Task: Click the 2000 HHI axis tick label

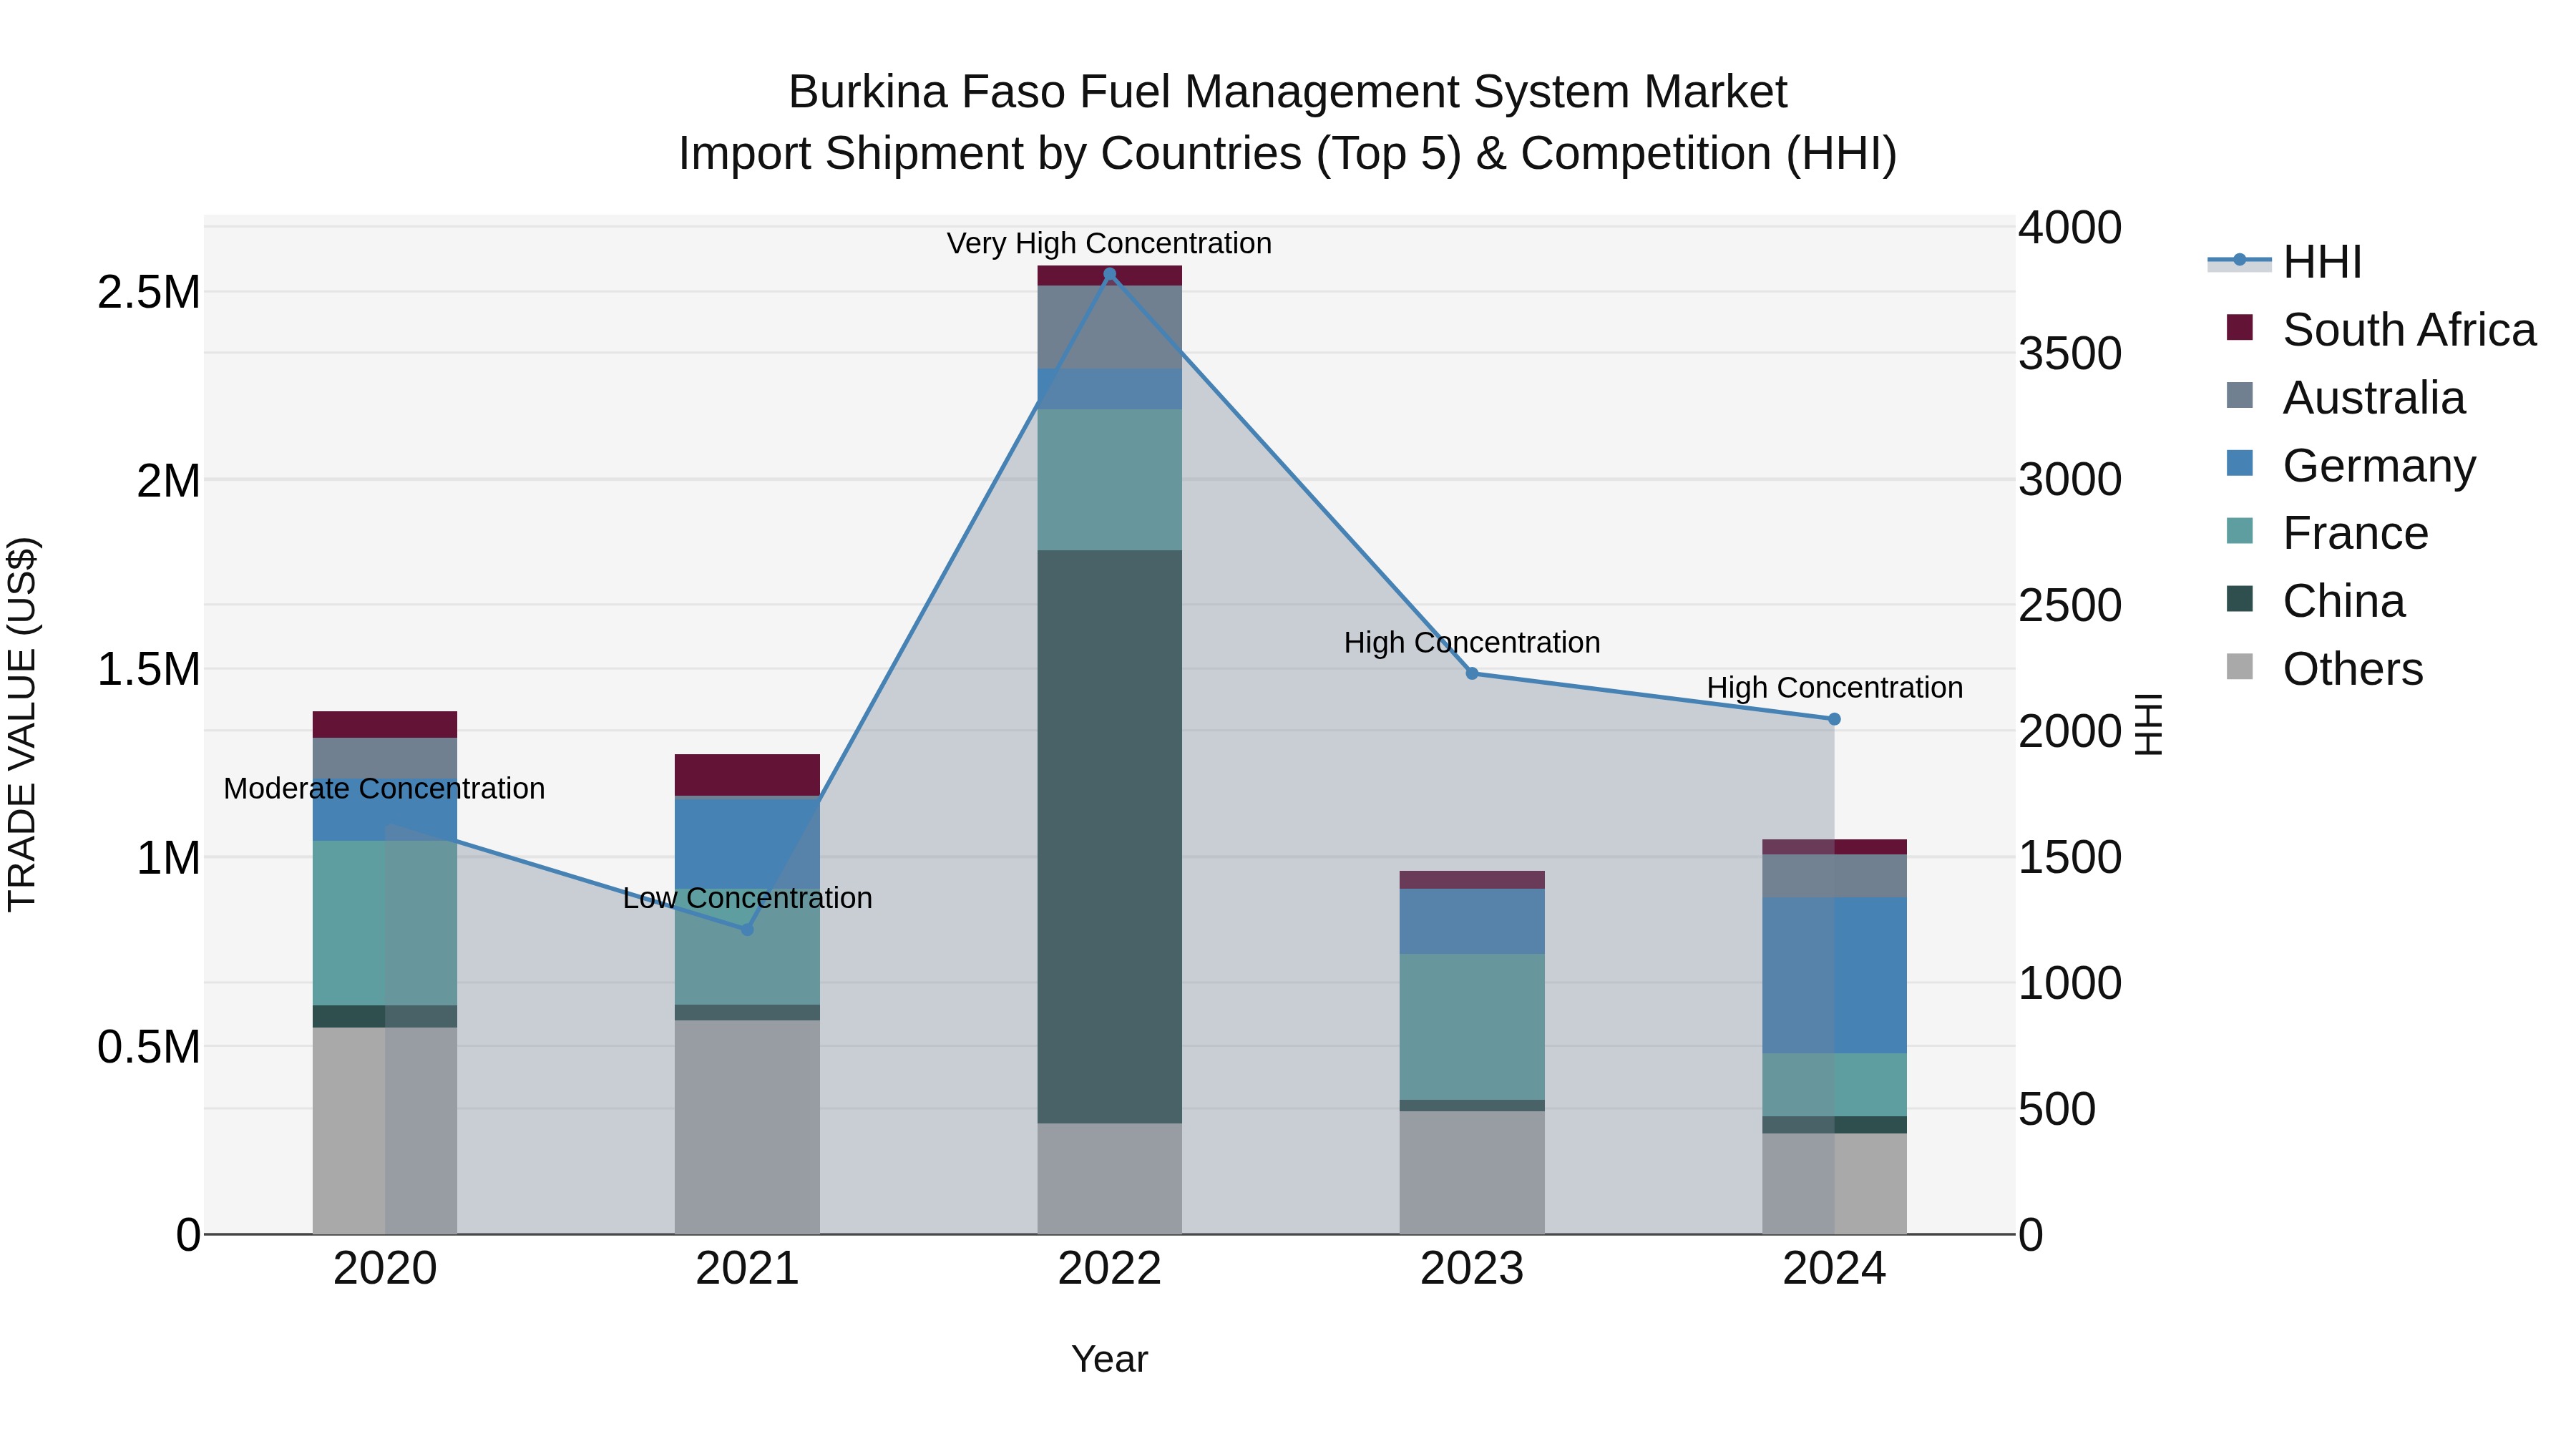Action: [x=2069, y=731]
